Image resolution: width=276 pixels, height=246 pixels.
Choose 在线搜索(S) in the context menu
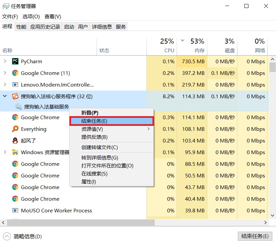point(111,174)
